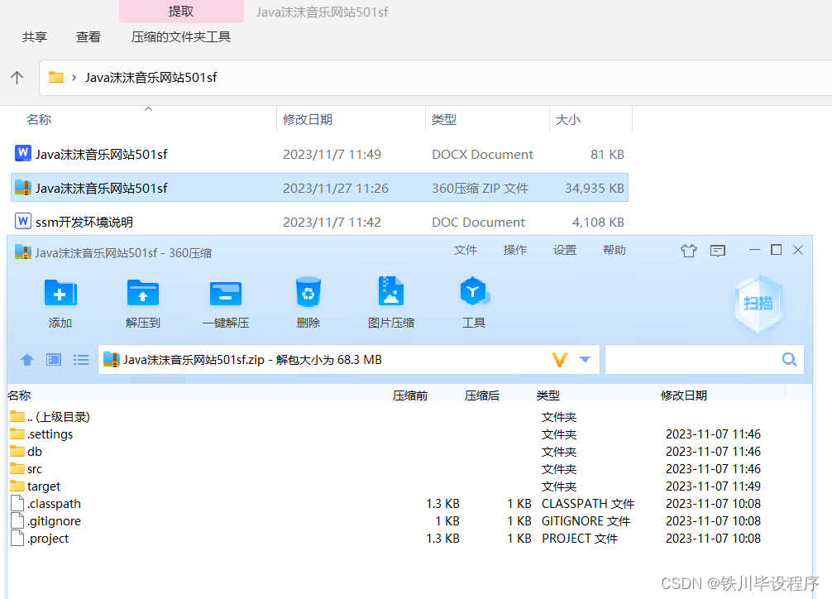Select the .gitignore file icon
This screenshot has width=832, height=599.
pyautogui.click(x=17, y=521)
